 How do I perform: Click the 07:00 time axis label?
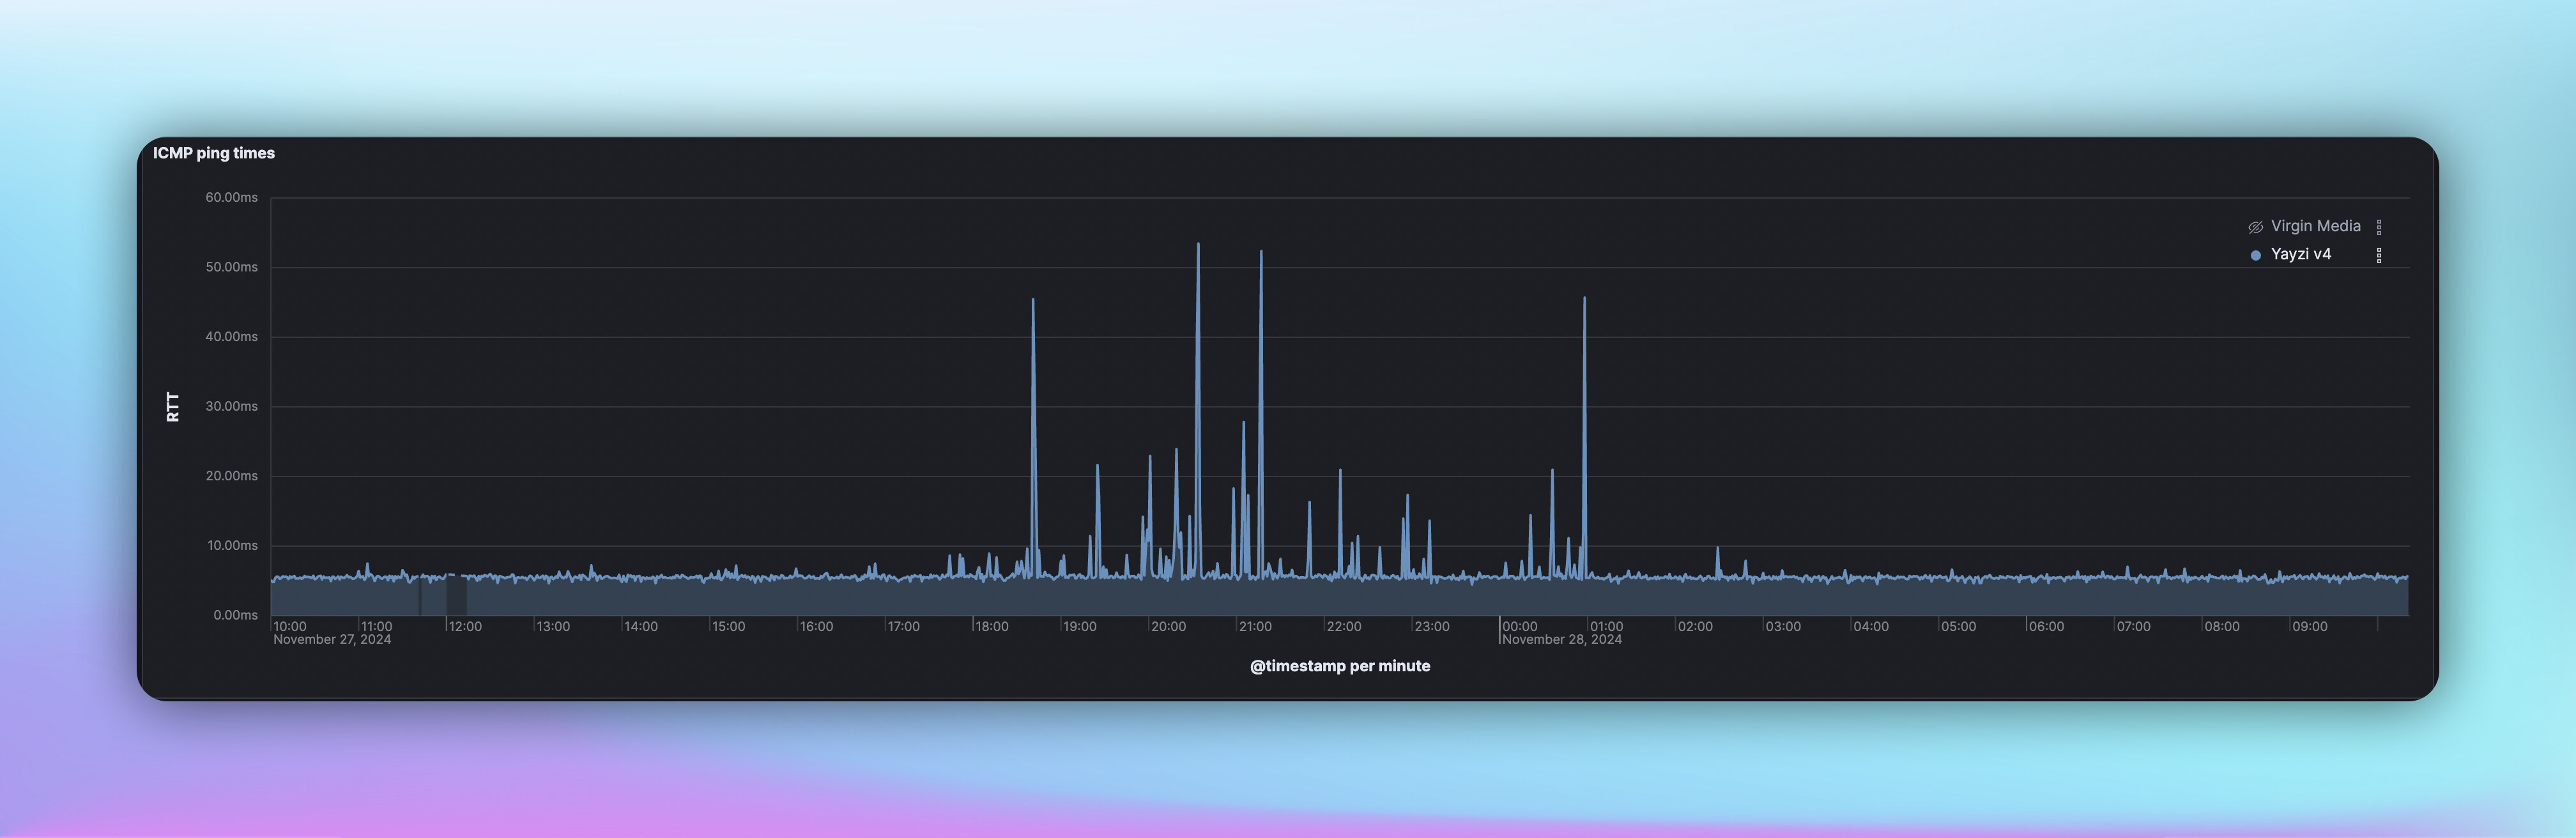(2133, 627)
